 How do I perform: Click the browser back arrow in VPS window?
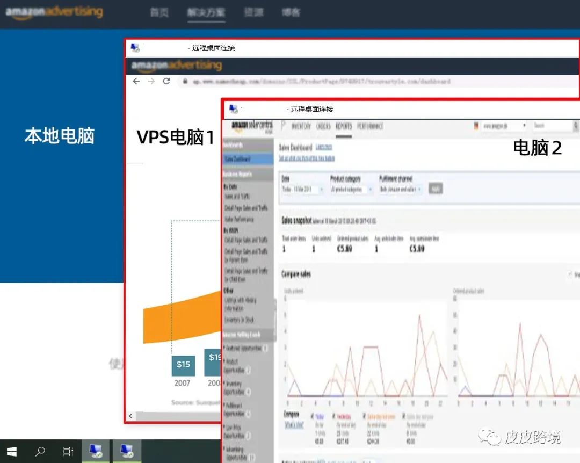pos(136,81)
